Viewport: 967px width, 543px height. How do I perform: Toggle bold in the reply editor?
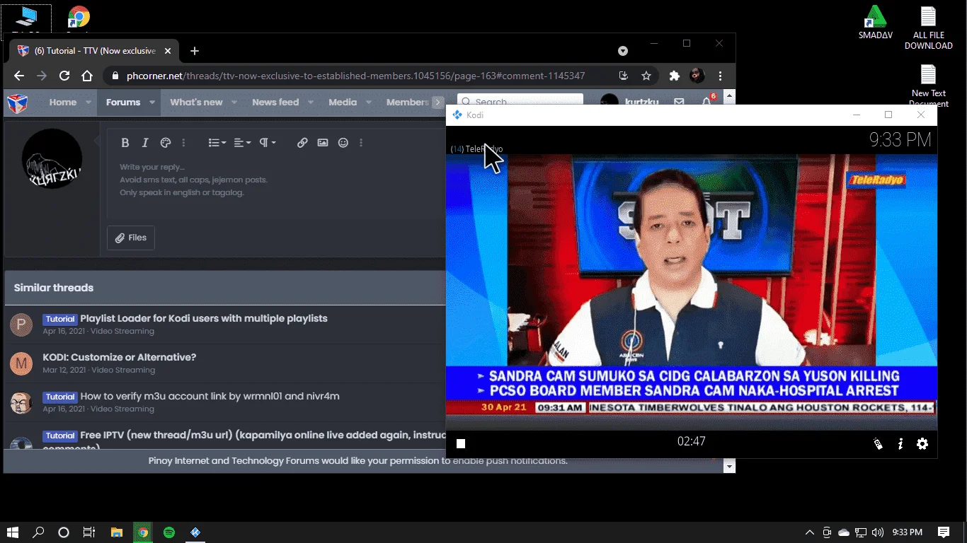[x=125, y=143]
